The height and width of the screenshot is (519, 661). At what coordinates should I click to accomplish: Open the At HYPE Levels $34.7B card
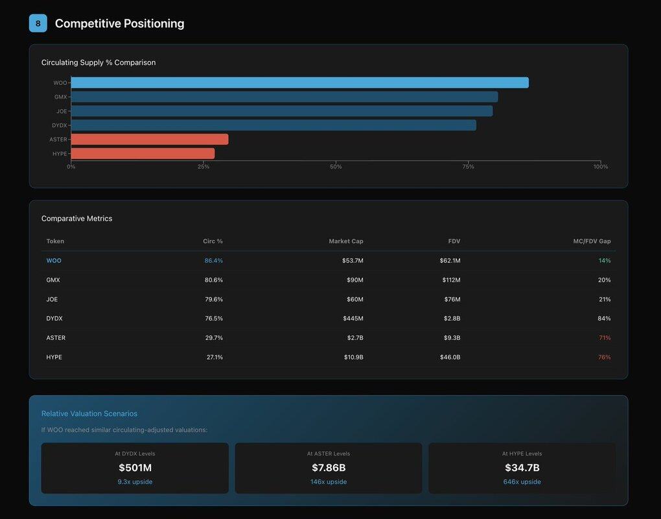coord(522,468)
